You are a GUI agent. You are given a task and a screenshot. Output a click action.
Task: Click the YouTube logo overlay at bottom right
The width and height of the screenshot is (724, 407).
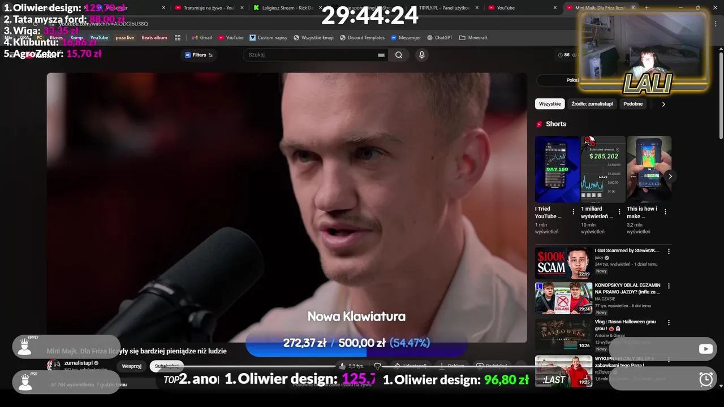point(705,349)
